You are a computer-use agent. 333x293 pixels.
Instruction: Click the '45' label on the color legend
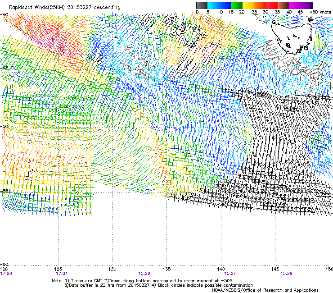tap(300, 12)
